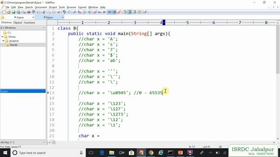Click the Font settings icon
The height and width of the screenshot is (157, 280).
coord(95,12)
